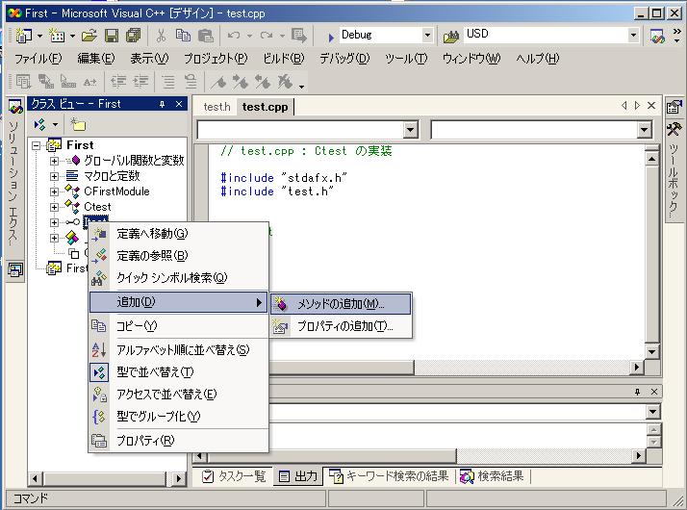
Task: Click the Copy toolbar icon
Action: (x=183, y=36)
